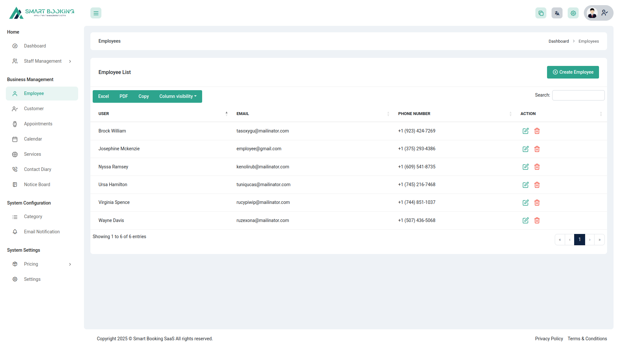Open the Privacy Policy link

(549, 339)
